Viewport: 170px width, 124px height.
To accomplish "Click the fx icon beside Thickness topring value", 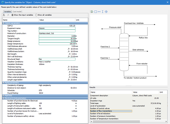I will point(69,67).
